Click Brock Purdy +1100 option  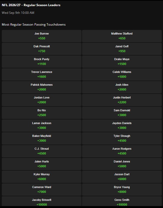(42, 62)
